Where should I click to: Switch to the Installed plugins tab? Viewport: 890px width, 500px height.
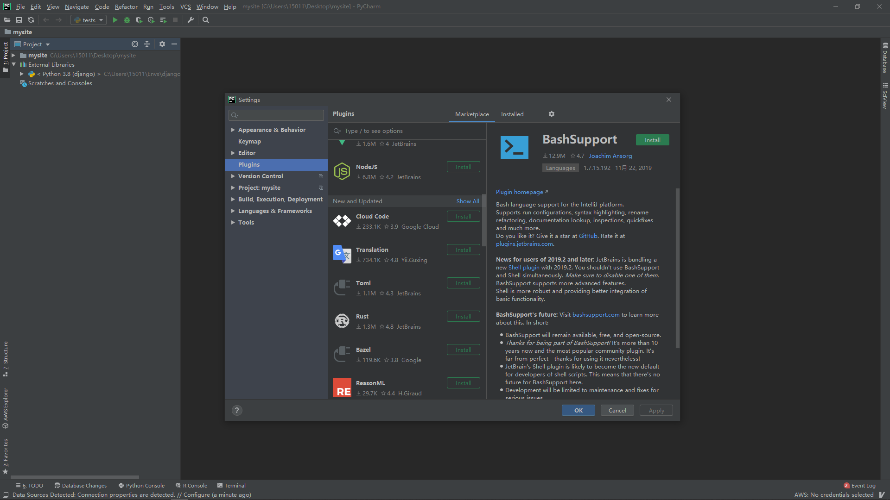click(512, 114)
